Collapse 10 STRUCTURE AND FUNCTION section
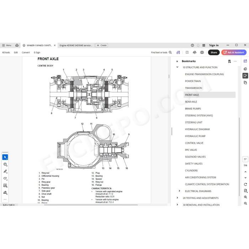Viewport: 249px width, 249px height. (x=177, y=67)
